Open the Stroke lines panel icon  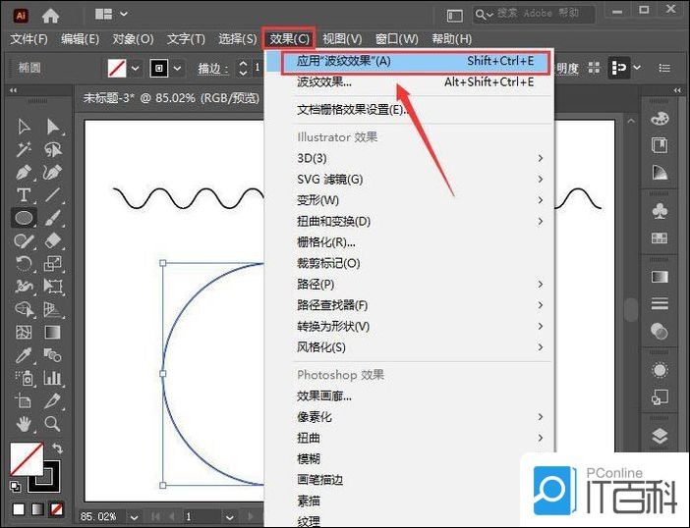point(660,303)
